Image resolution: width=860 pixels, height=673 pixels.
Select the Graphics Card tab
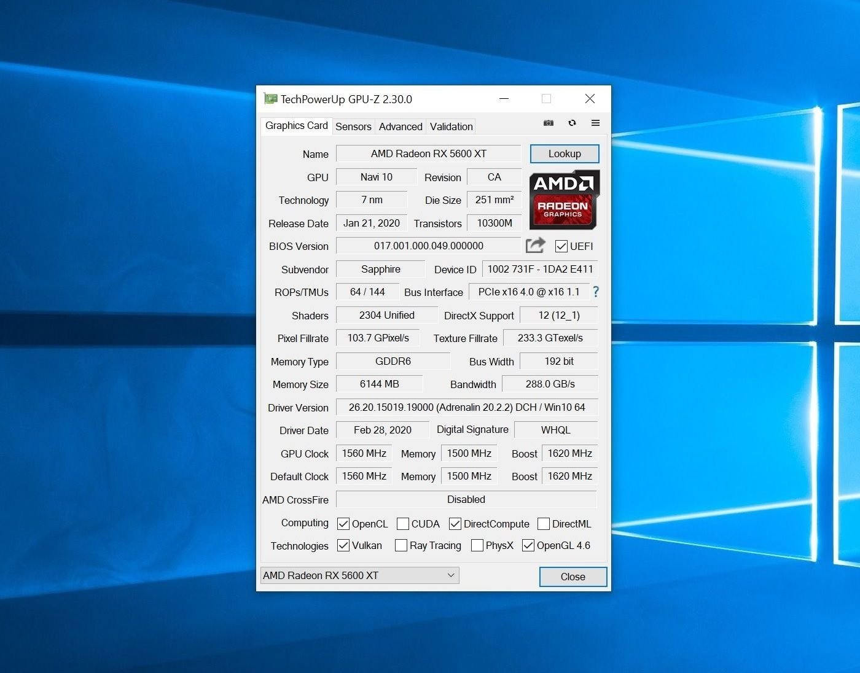[x=297, y=125]
